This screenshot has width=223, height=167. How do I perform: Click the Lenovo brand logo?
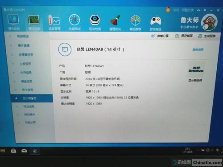tap(196, 69)
